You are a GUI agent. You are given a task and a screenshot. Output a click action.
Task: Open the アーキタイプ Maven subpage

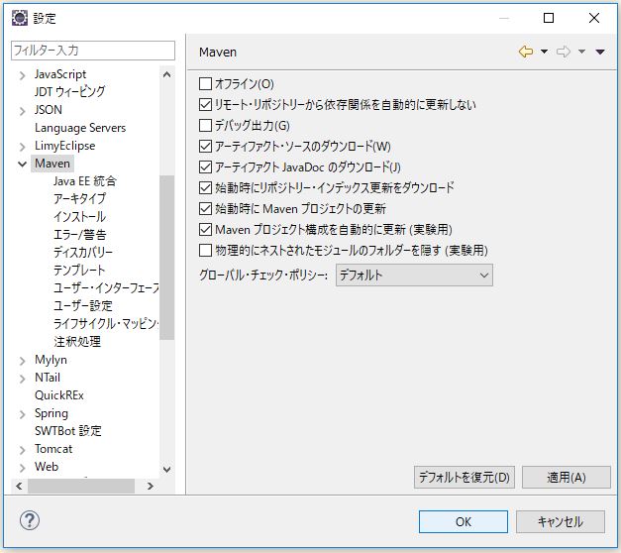pos(79,199)
